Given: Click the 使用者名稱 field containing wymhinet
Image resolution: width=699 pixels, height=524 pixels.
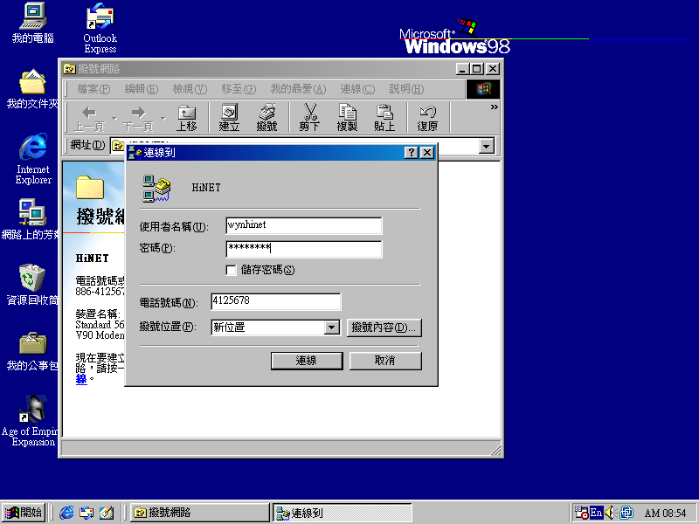Looking at the screenshot, I should tap(304, 225).
